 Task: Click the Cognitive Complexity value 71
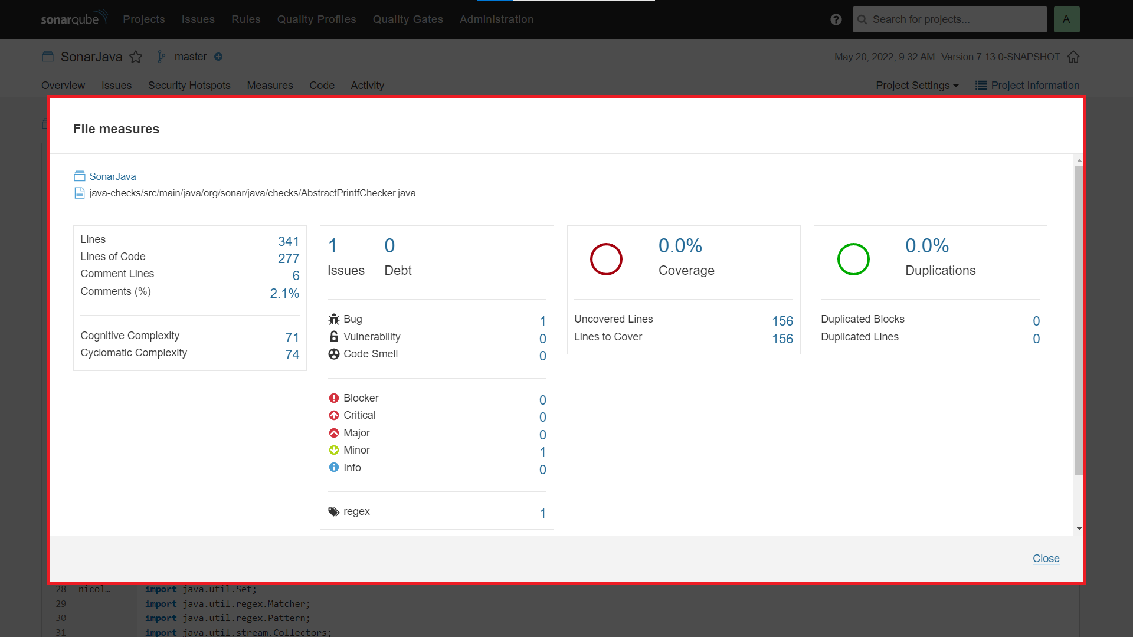click(292, 337)
